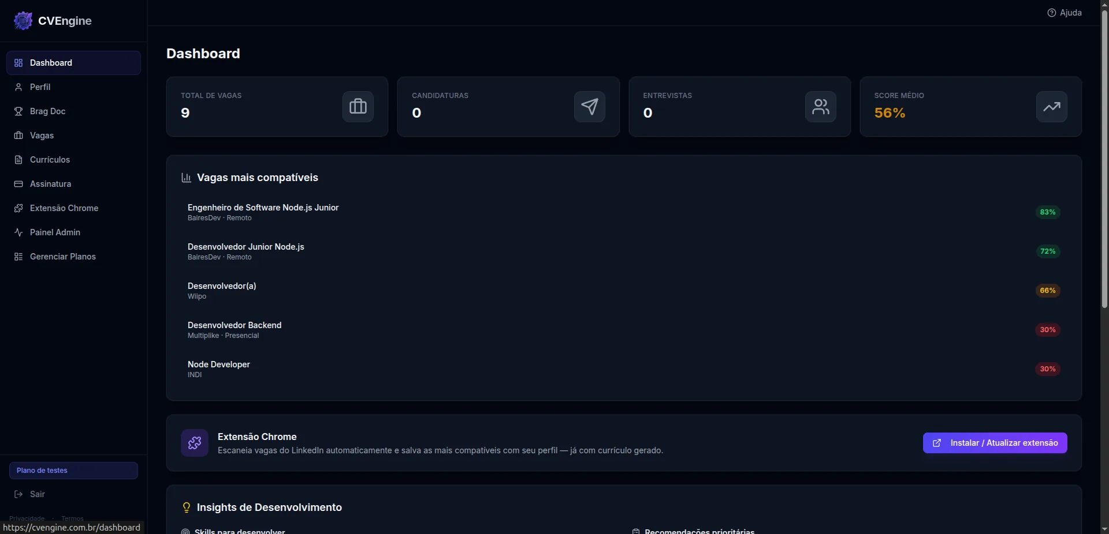
Task: Select Dashboard in the sidebar
Action: (x=51, y=62)
